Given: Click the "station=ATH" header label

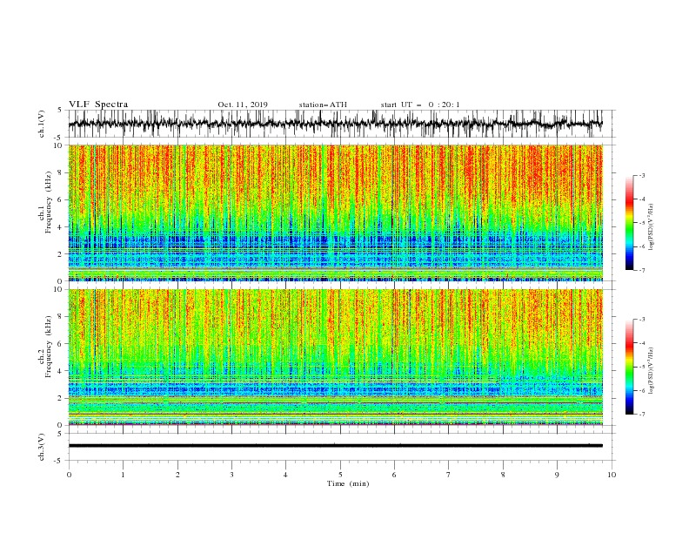Looking at the screenshot, I should click(x=323, y=105).
